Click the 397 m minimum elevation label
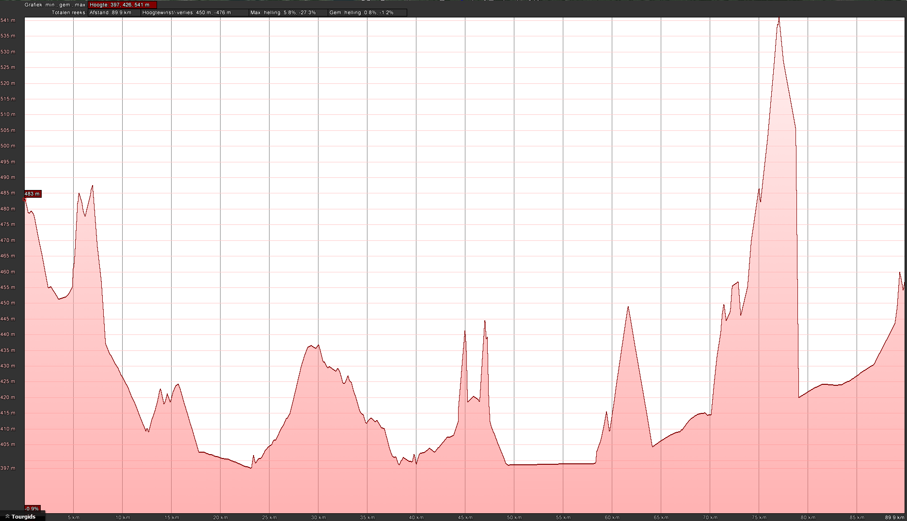Screen dimensions: 907x521 [x=9, y=468]
